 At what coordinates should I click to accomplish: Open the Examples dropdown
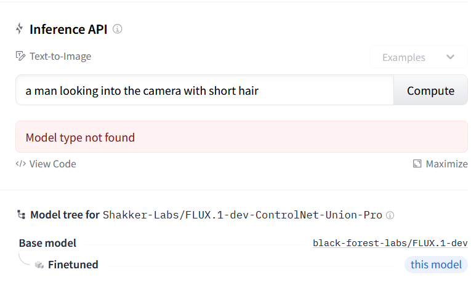coord(414,57)
